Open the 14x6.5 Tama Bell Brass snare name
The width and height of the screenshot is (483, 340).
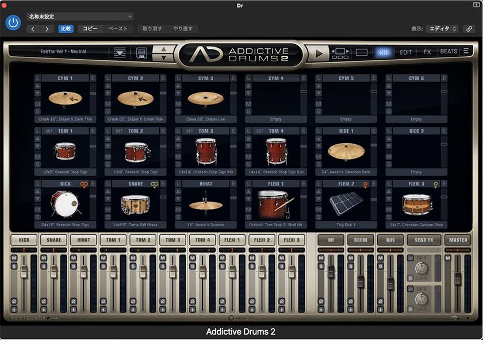tap(135, 225)
